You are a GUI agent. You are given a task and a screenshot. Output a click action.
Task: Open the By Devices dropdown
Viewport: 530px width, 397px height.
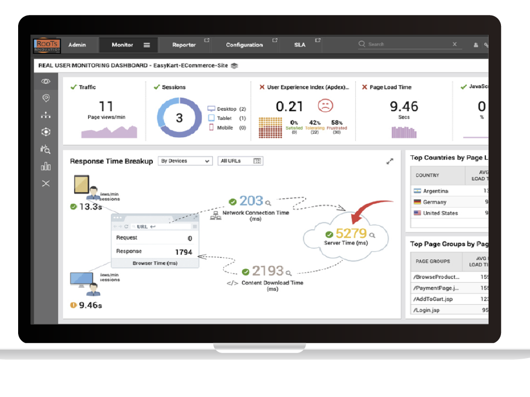pyautogui.click(x=185, y=161)
